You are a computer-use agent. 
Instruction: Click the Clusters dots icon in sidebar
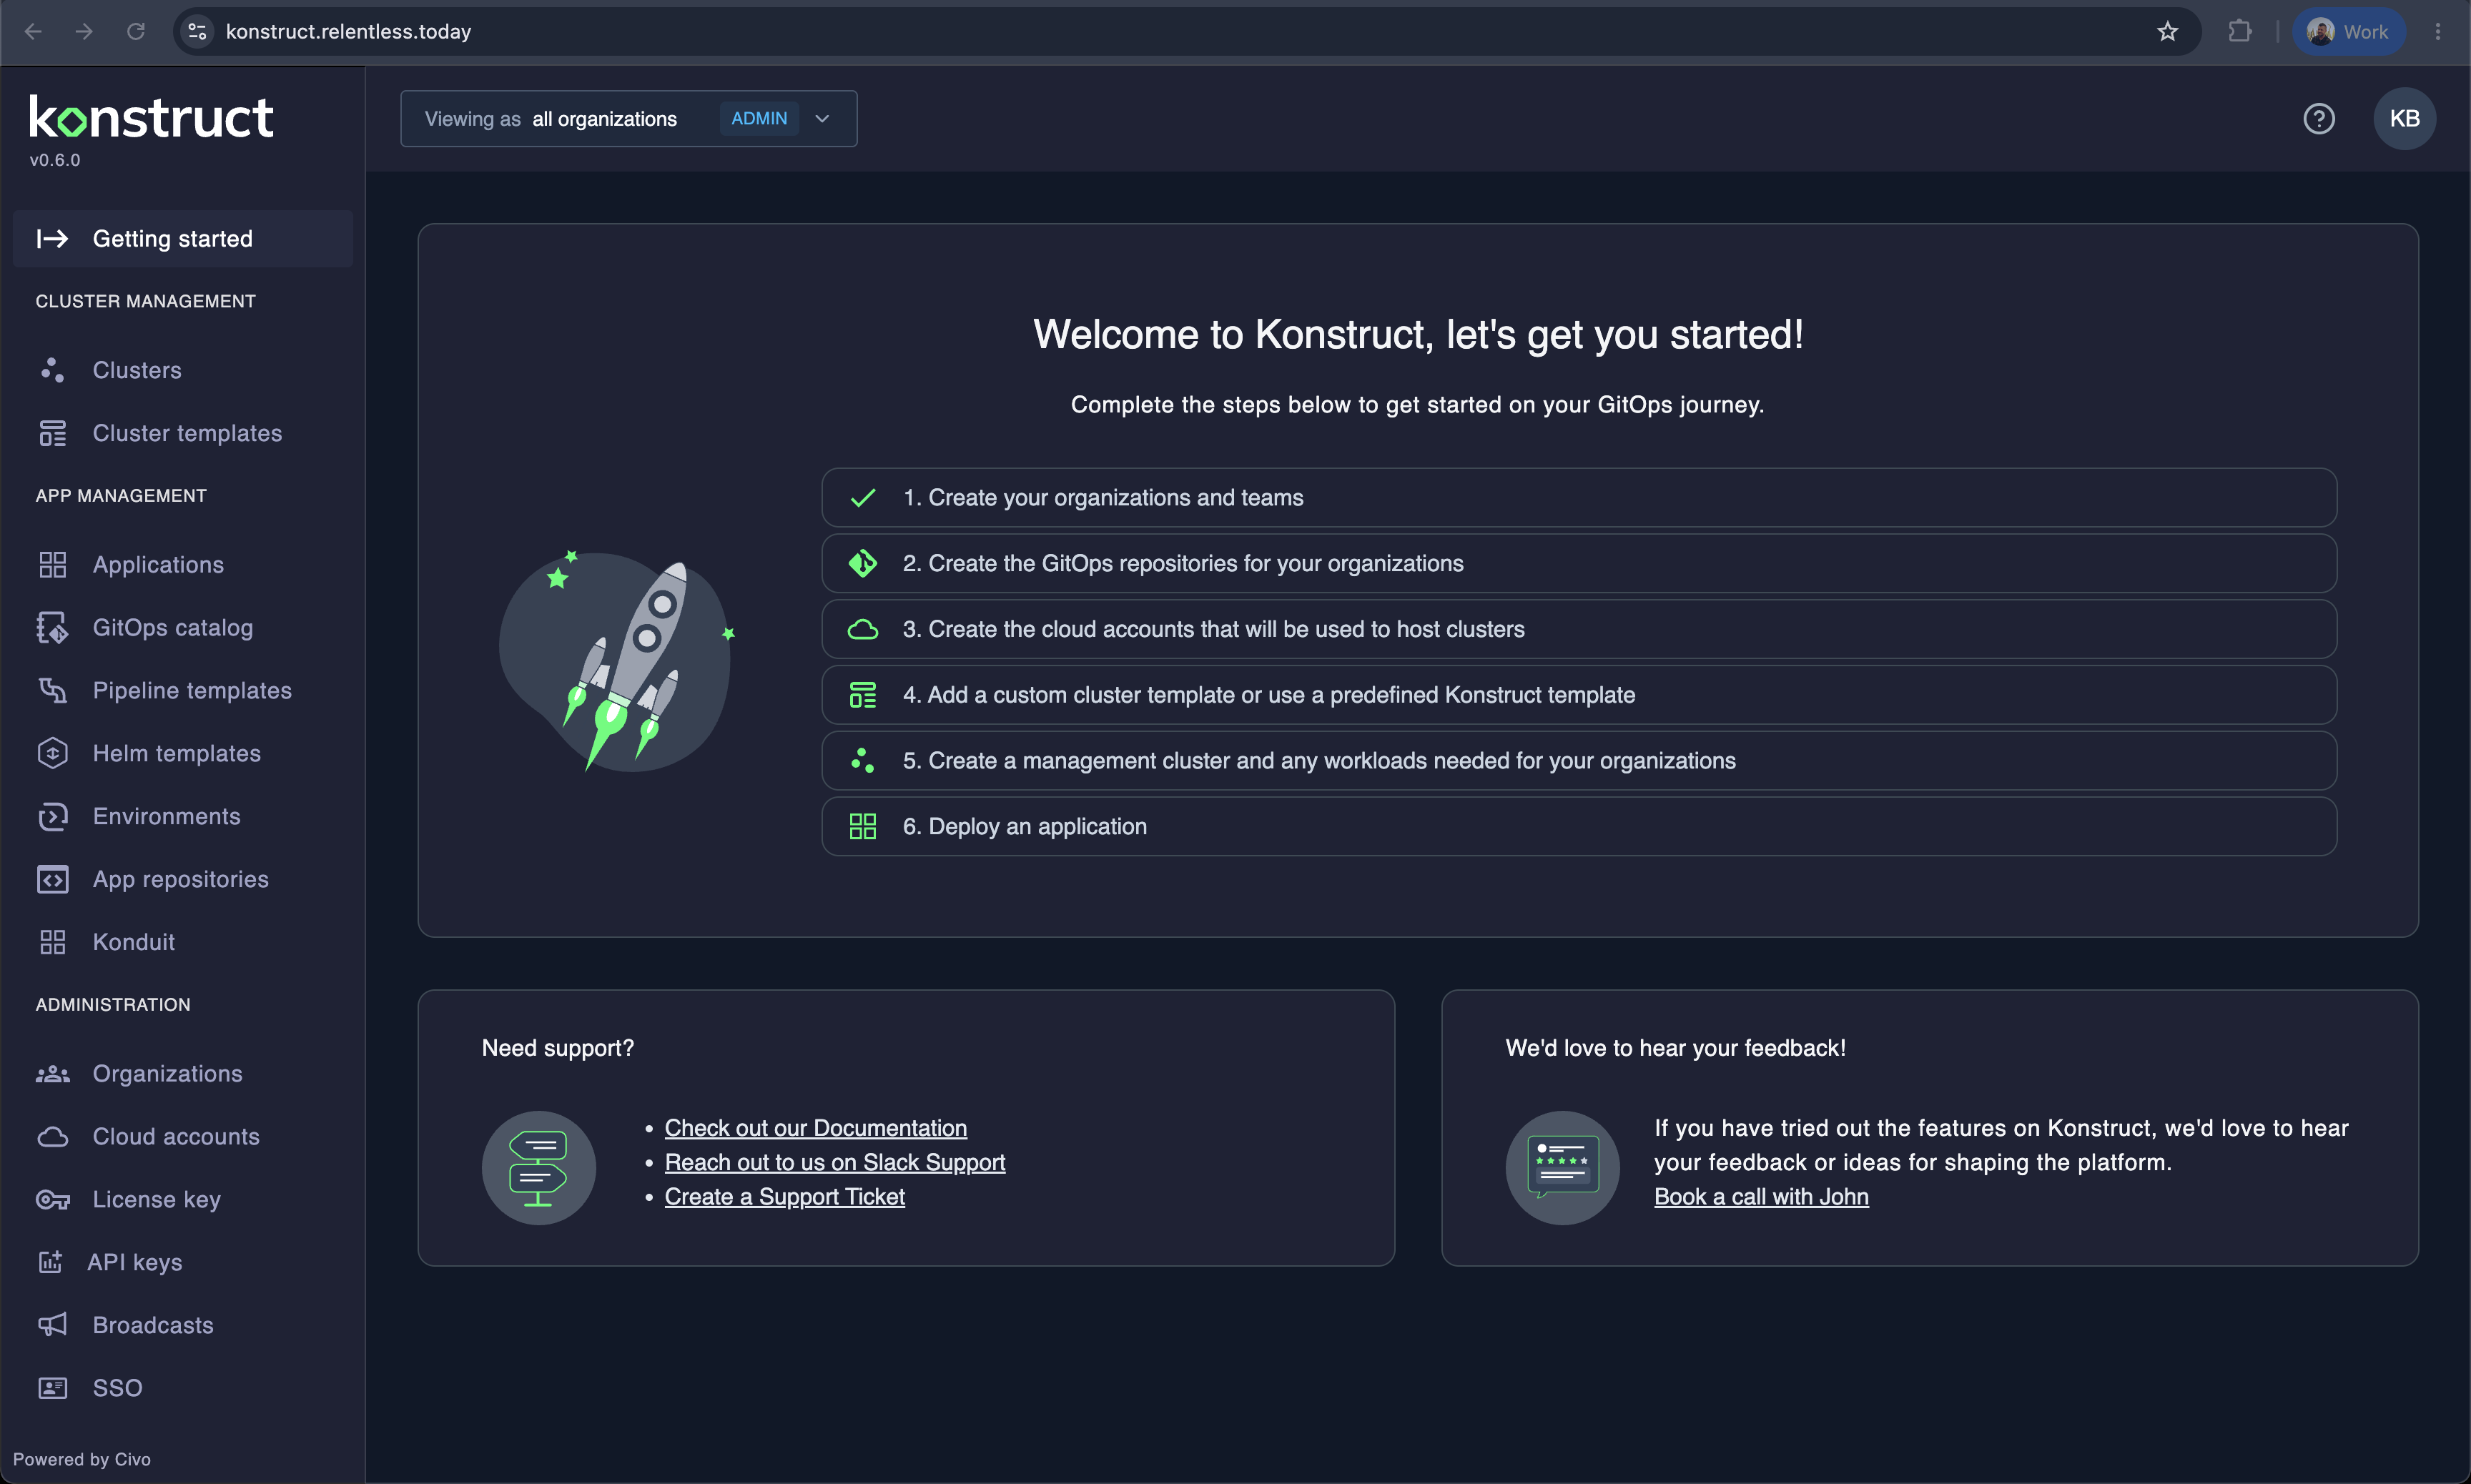tap(52, 370)
